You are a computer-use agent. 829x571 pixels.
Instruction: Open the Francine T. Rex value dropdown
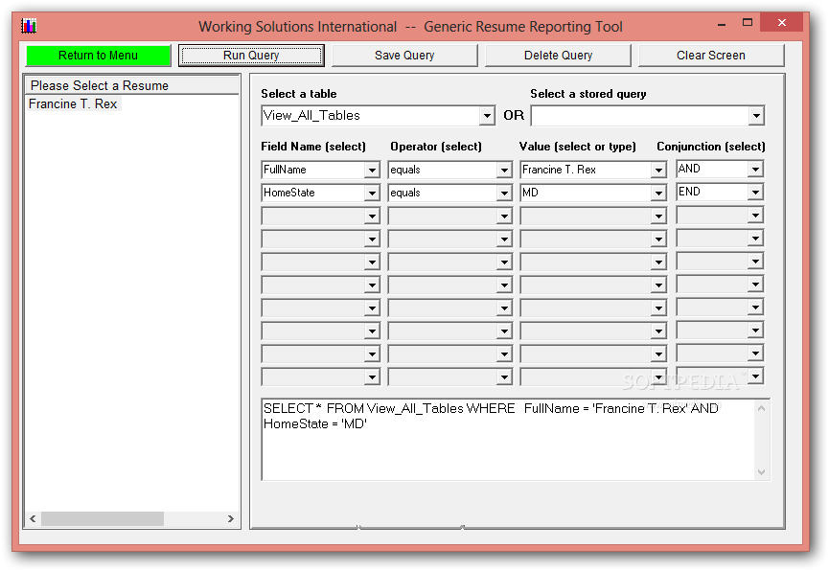[658, 170]
